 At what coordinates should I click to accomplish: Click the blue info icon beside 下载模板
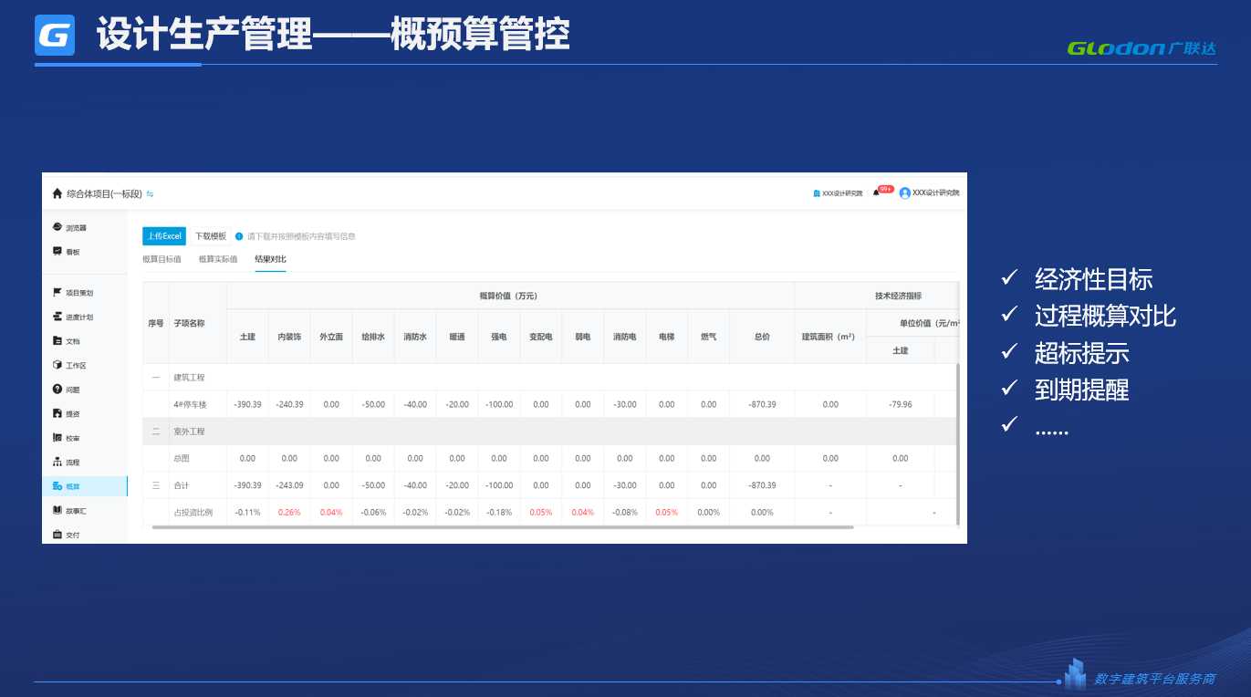239,236
